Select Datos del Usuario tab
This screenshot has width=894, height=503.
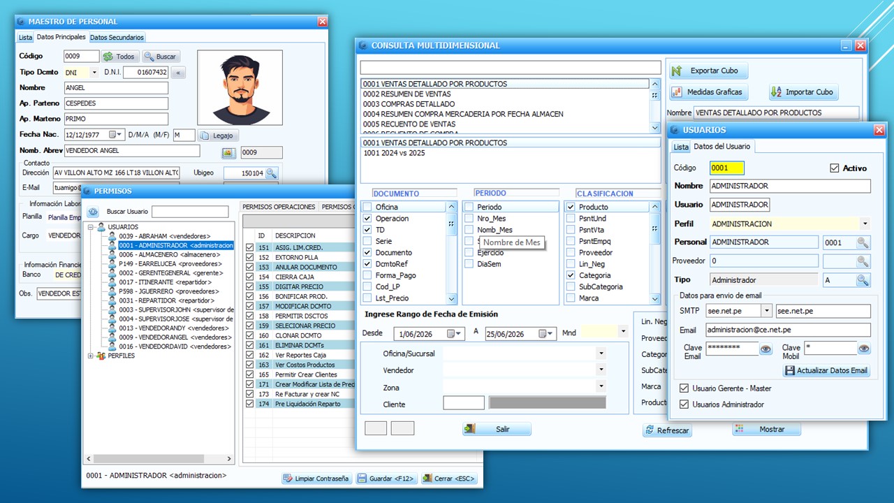tap(721, 147)
